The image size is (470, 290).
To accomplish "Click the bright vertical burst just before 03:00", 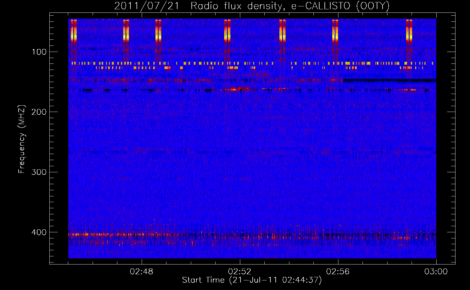I will (409, 30).
